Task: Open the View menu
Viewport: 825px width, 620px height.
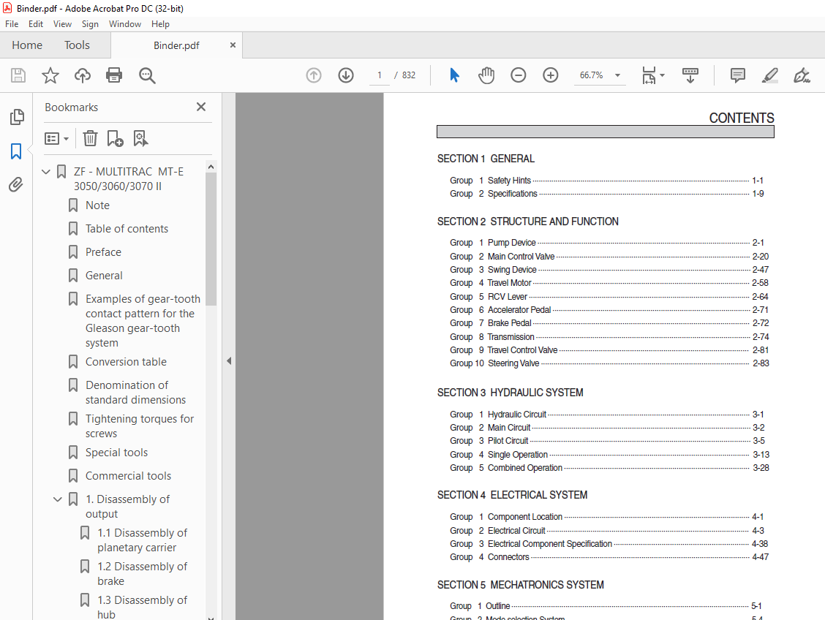Action: point(62,23)
